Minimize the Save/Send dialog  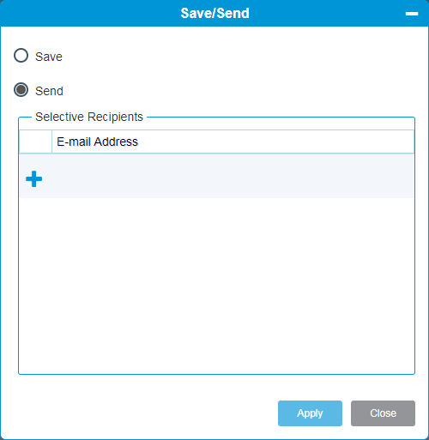(x=412, y=14)
